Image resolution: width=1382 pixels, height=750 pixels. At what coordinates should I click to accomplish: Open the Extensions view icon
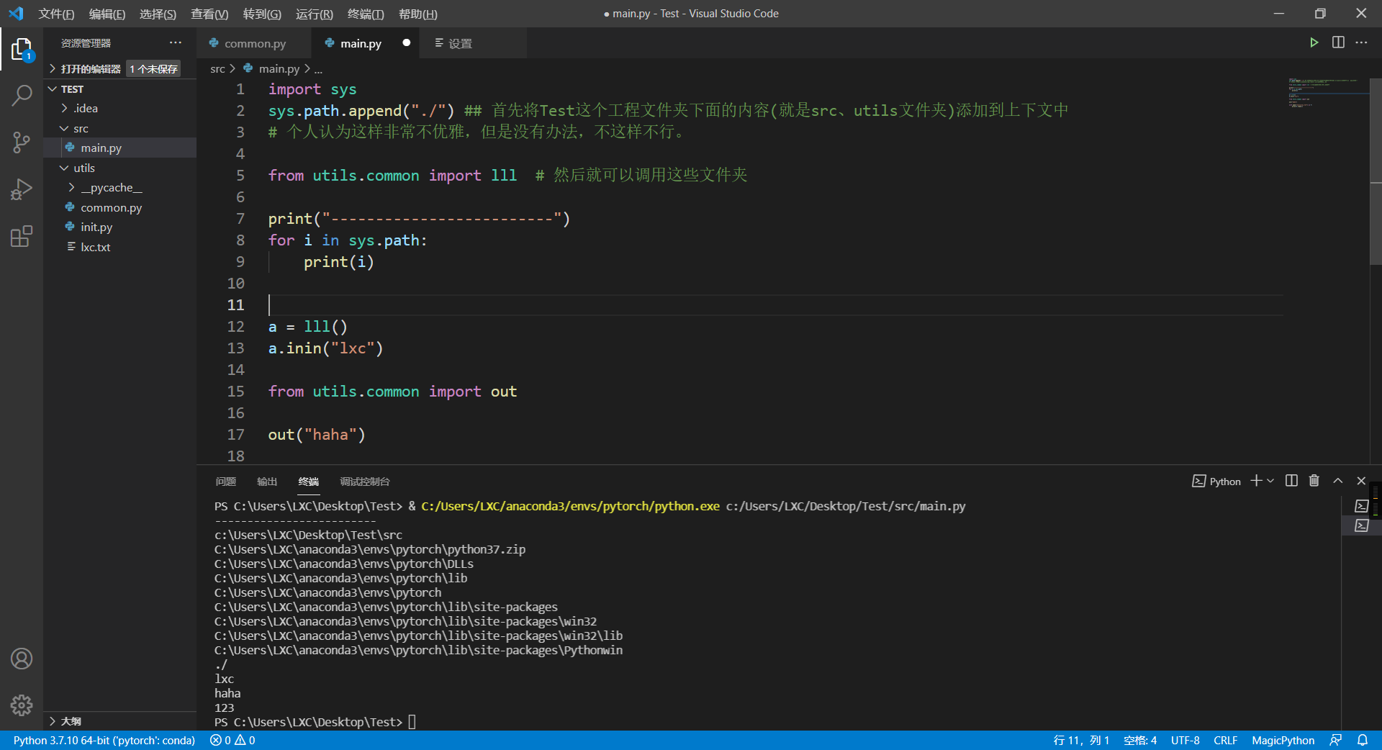(22, 236)
